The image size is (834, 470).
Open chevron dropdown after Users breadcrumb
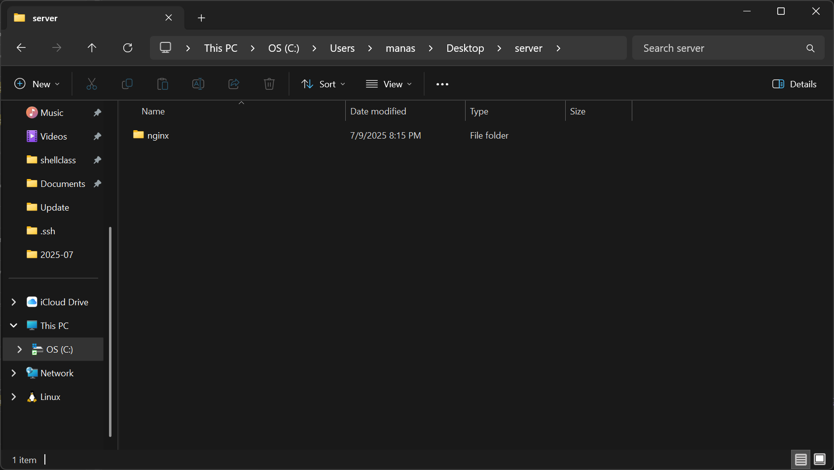tap(370, 48)
